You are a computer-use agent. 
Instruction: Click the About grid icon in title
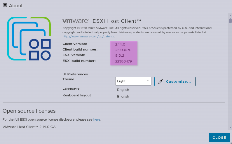(5, 5)
